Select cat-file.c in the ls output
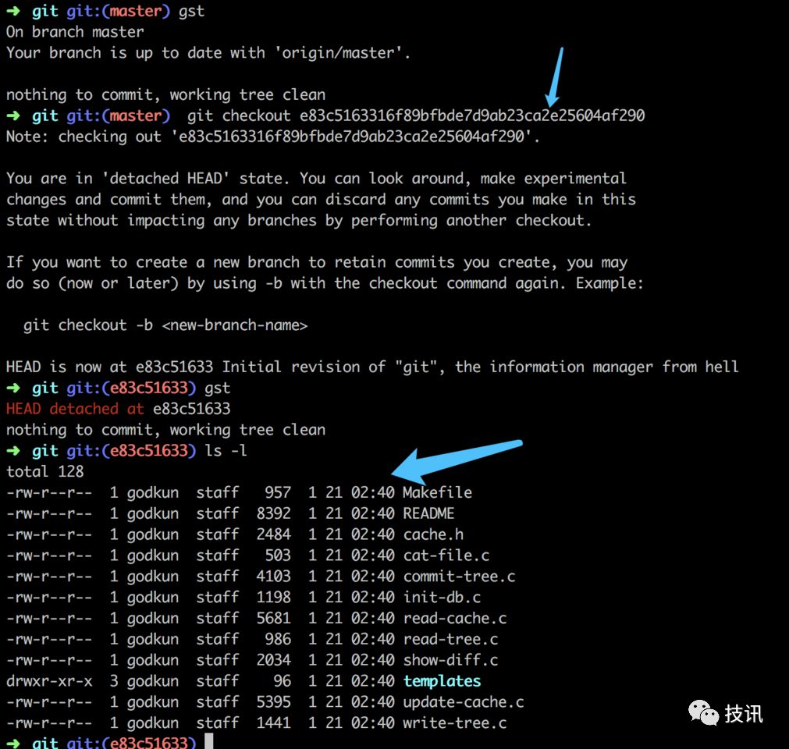Image resolution: width=789 pixels, height=749 pixels. click(x=446, y=556)
